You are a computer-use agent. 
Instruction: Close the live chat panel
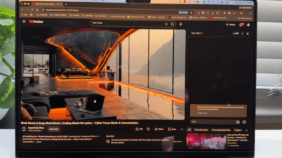click(248, 34)
